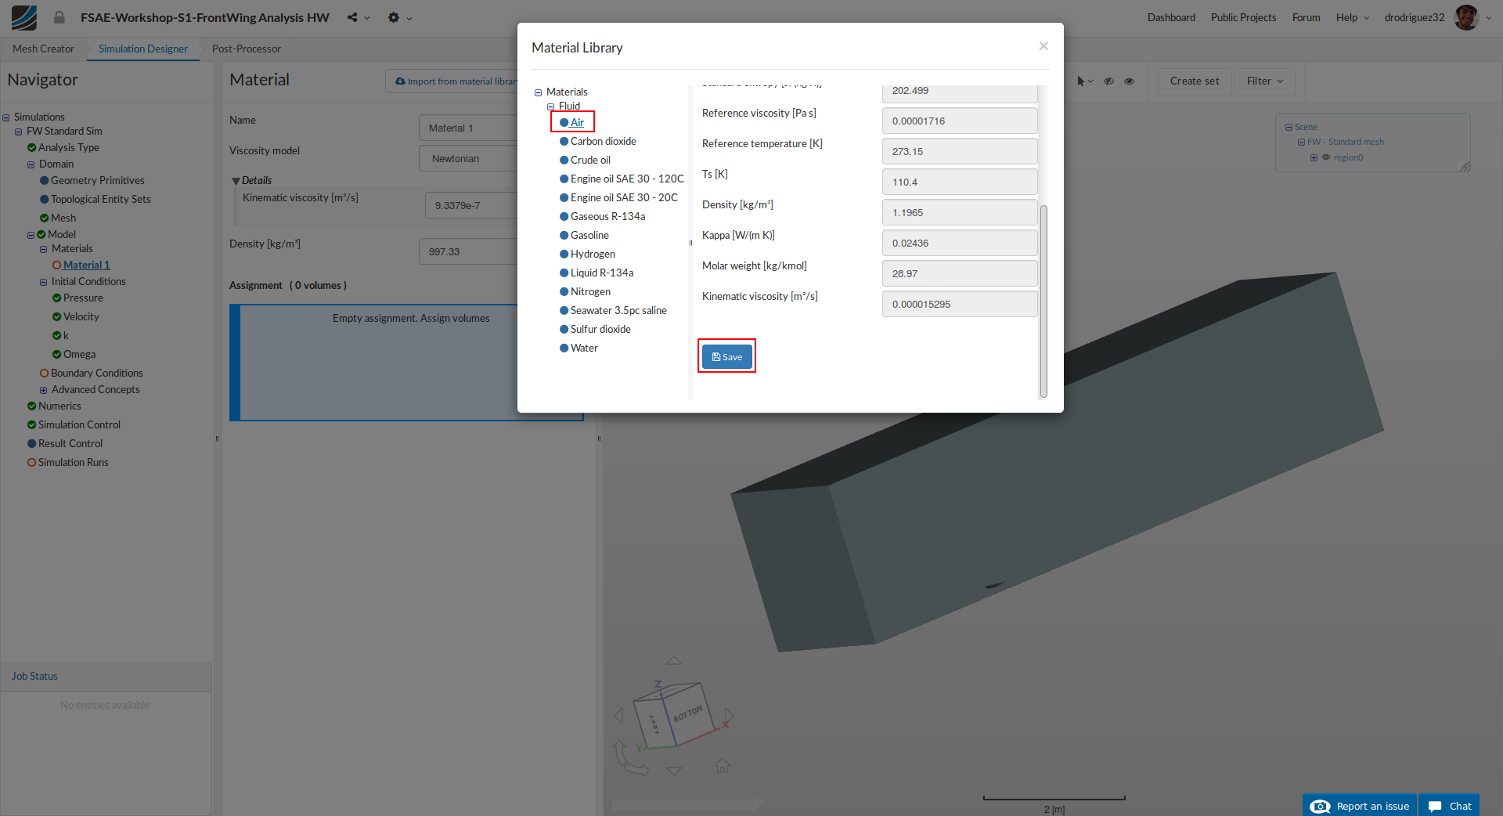Switch to the Post-Processor tab
This screenshot has width=1503, height=816.
tap(246, 49)
